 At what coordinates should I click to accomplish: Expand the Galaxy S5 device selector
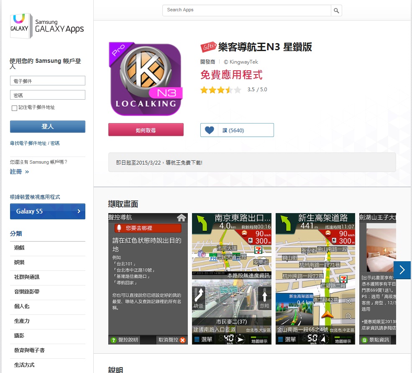coord(48,211)
